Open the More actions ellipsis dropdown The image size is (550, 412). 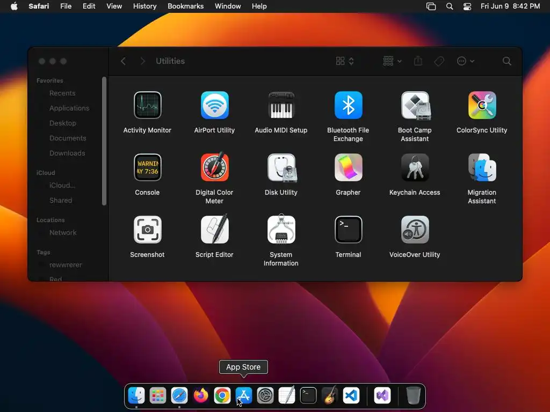click(x=466, y=61)
